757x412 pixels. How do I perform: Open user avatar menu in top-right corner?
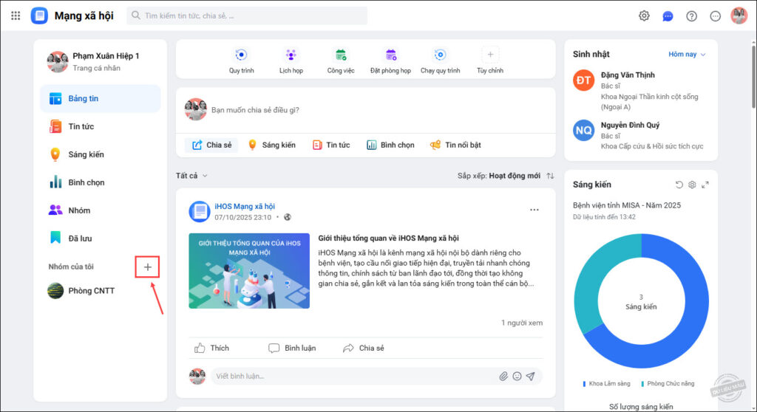[739, 16]
